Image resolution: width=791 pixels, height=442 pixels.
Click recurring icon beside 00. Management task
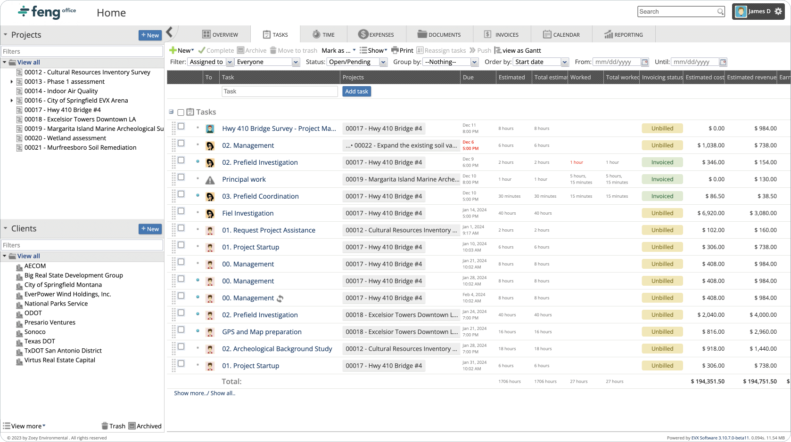pos(280,298)
